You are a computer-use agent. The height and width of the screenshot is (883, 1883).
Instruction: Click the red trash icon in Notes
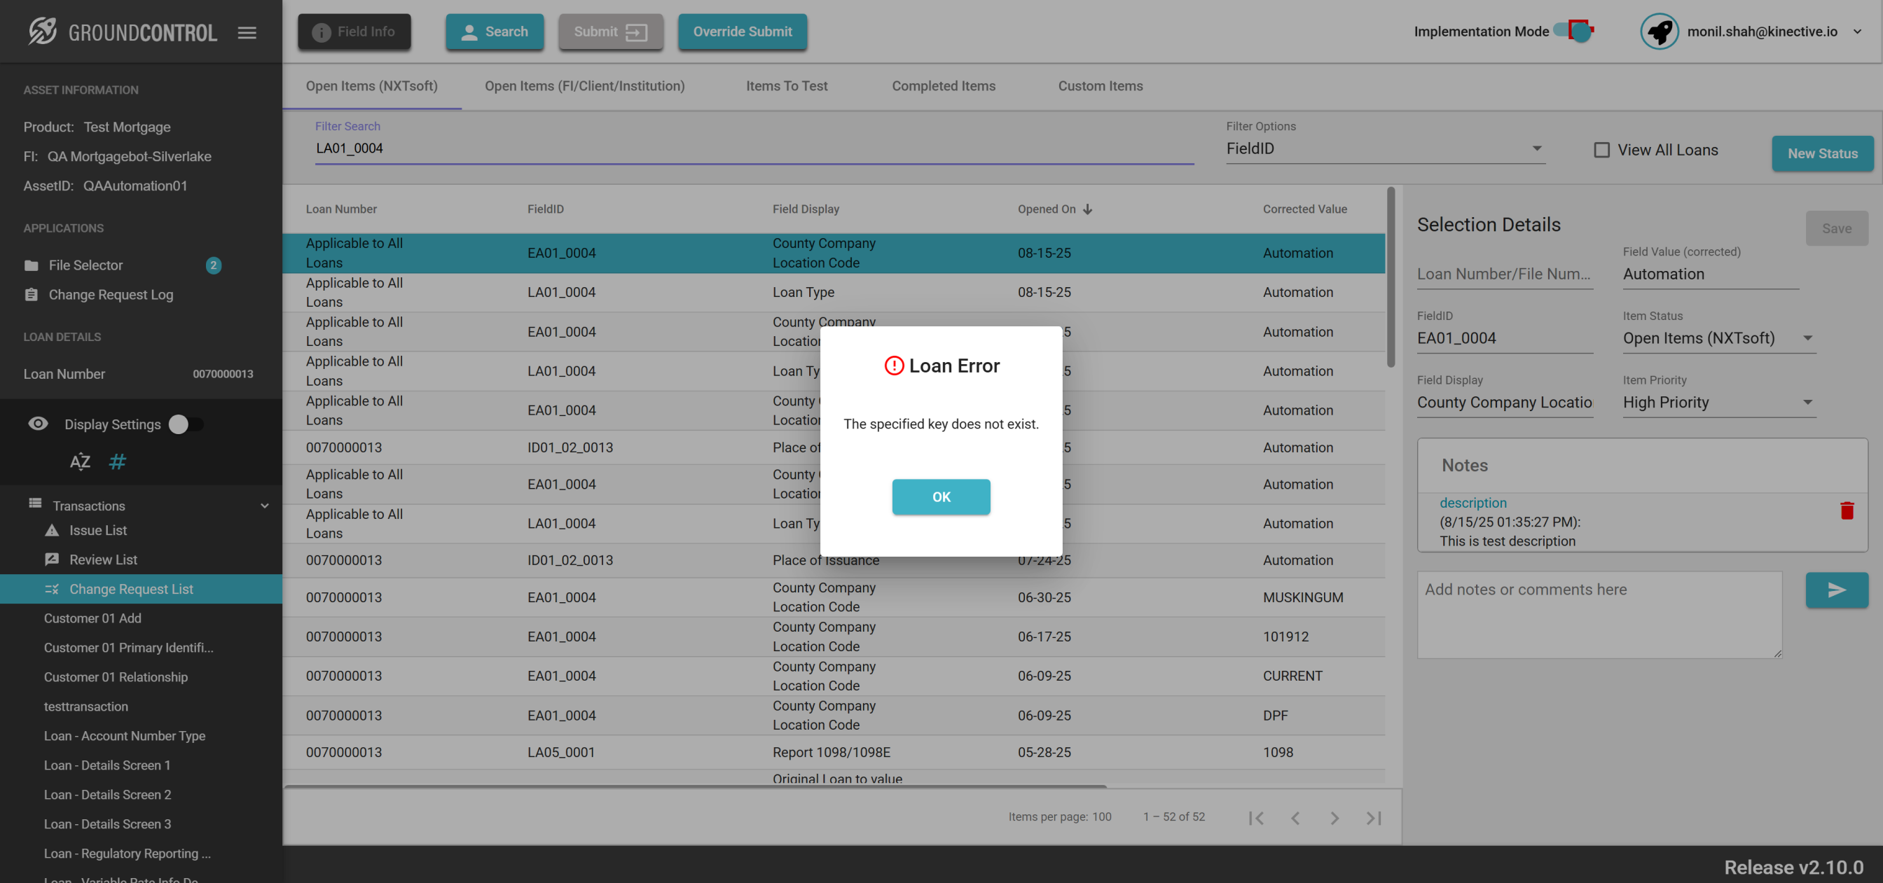[1847, 510]
